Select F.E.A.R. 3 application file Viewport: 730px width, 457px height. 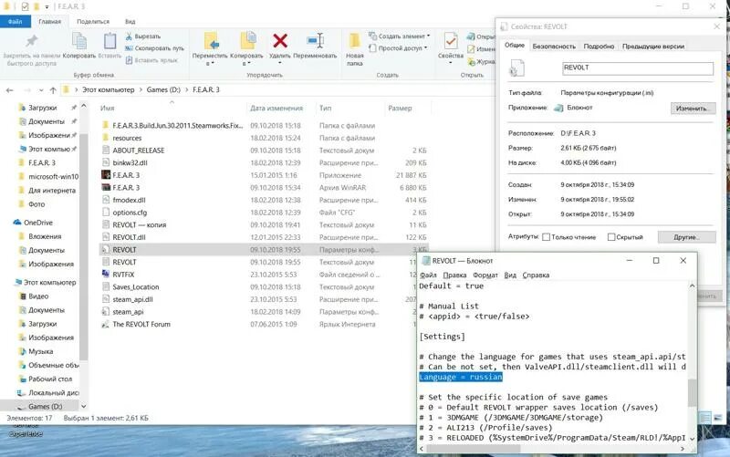coord(126,175)
